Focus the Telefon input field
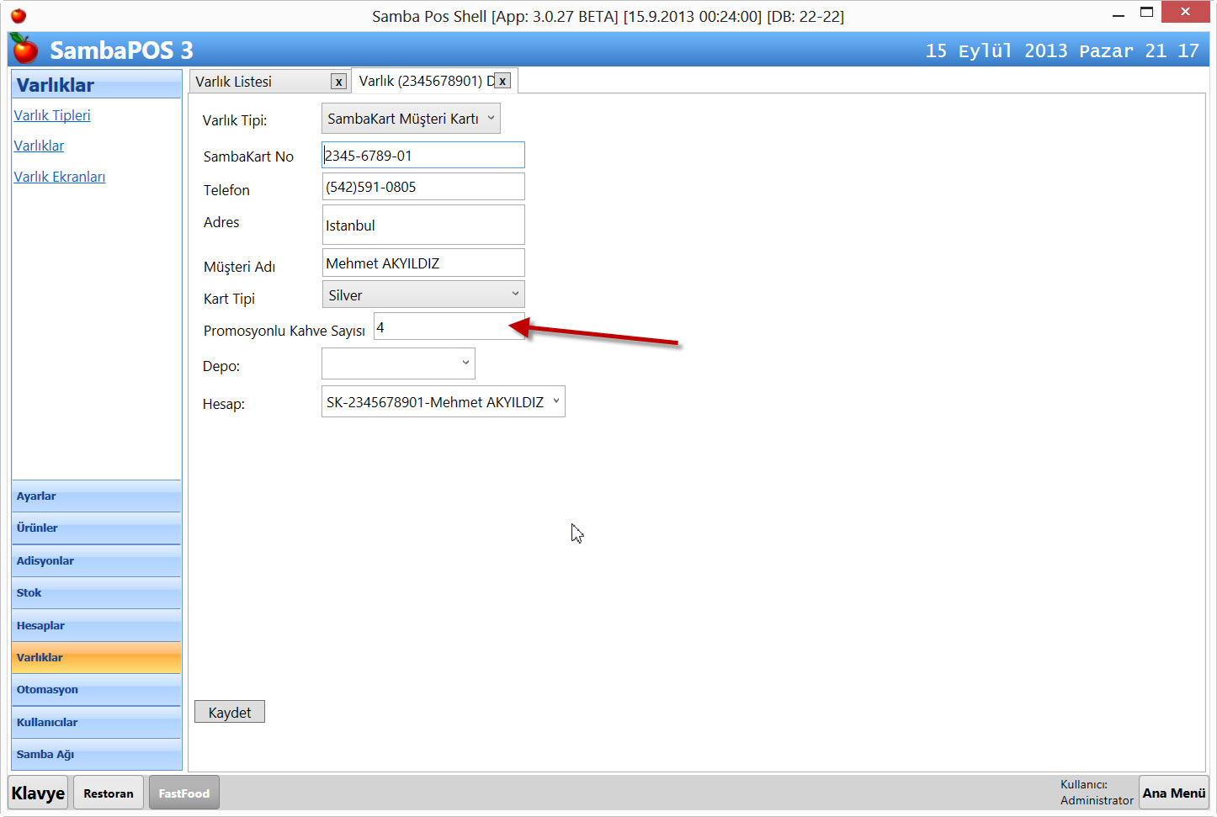1217x817 pixels. click(x=422, y=187)
